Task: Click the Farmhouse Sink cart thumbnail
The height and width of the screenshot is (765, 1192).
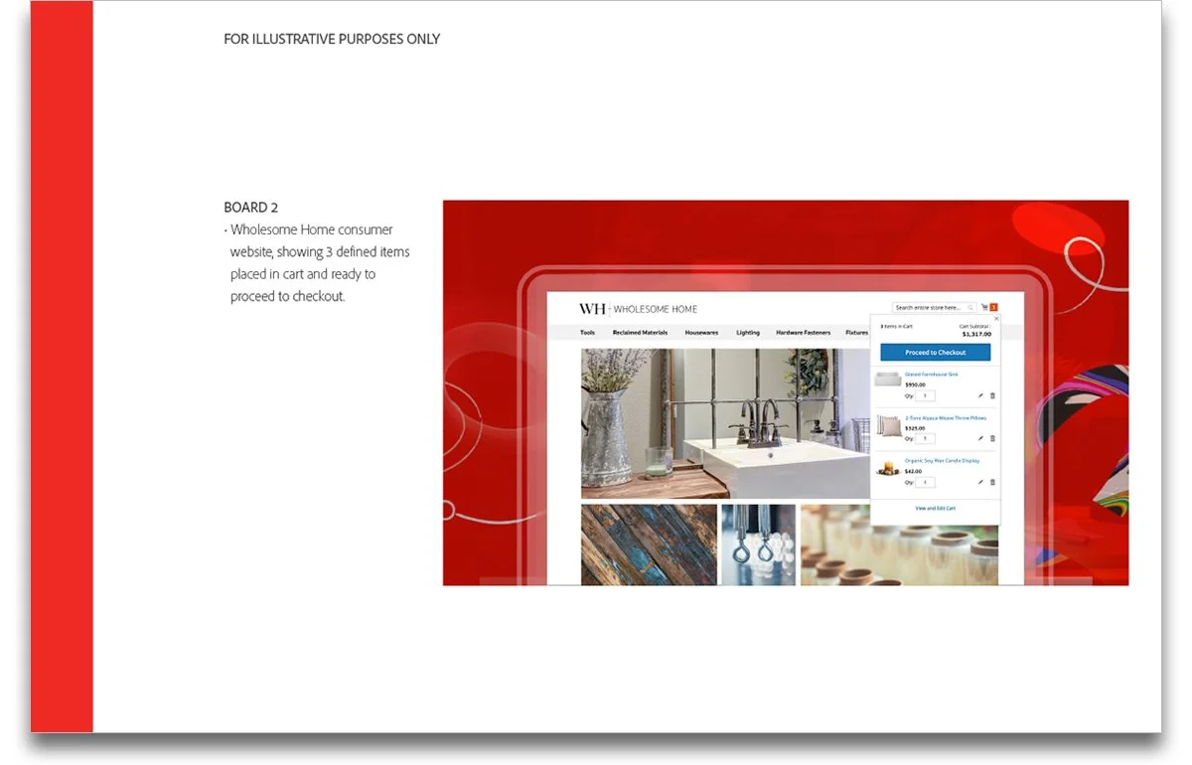Action: (x=887, y=379)
